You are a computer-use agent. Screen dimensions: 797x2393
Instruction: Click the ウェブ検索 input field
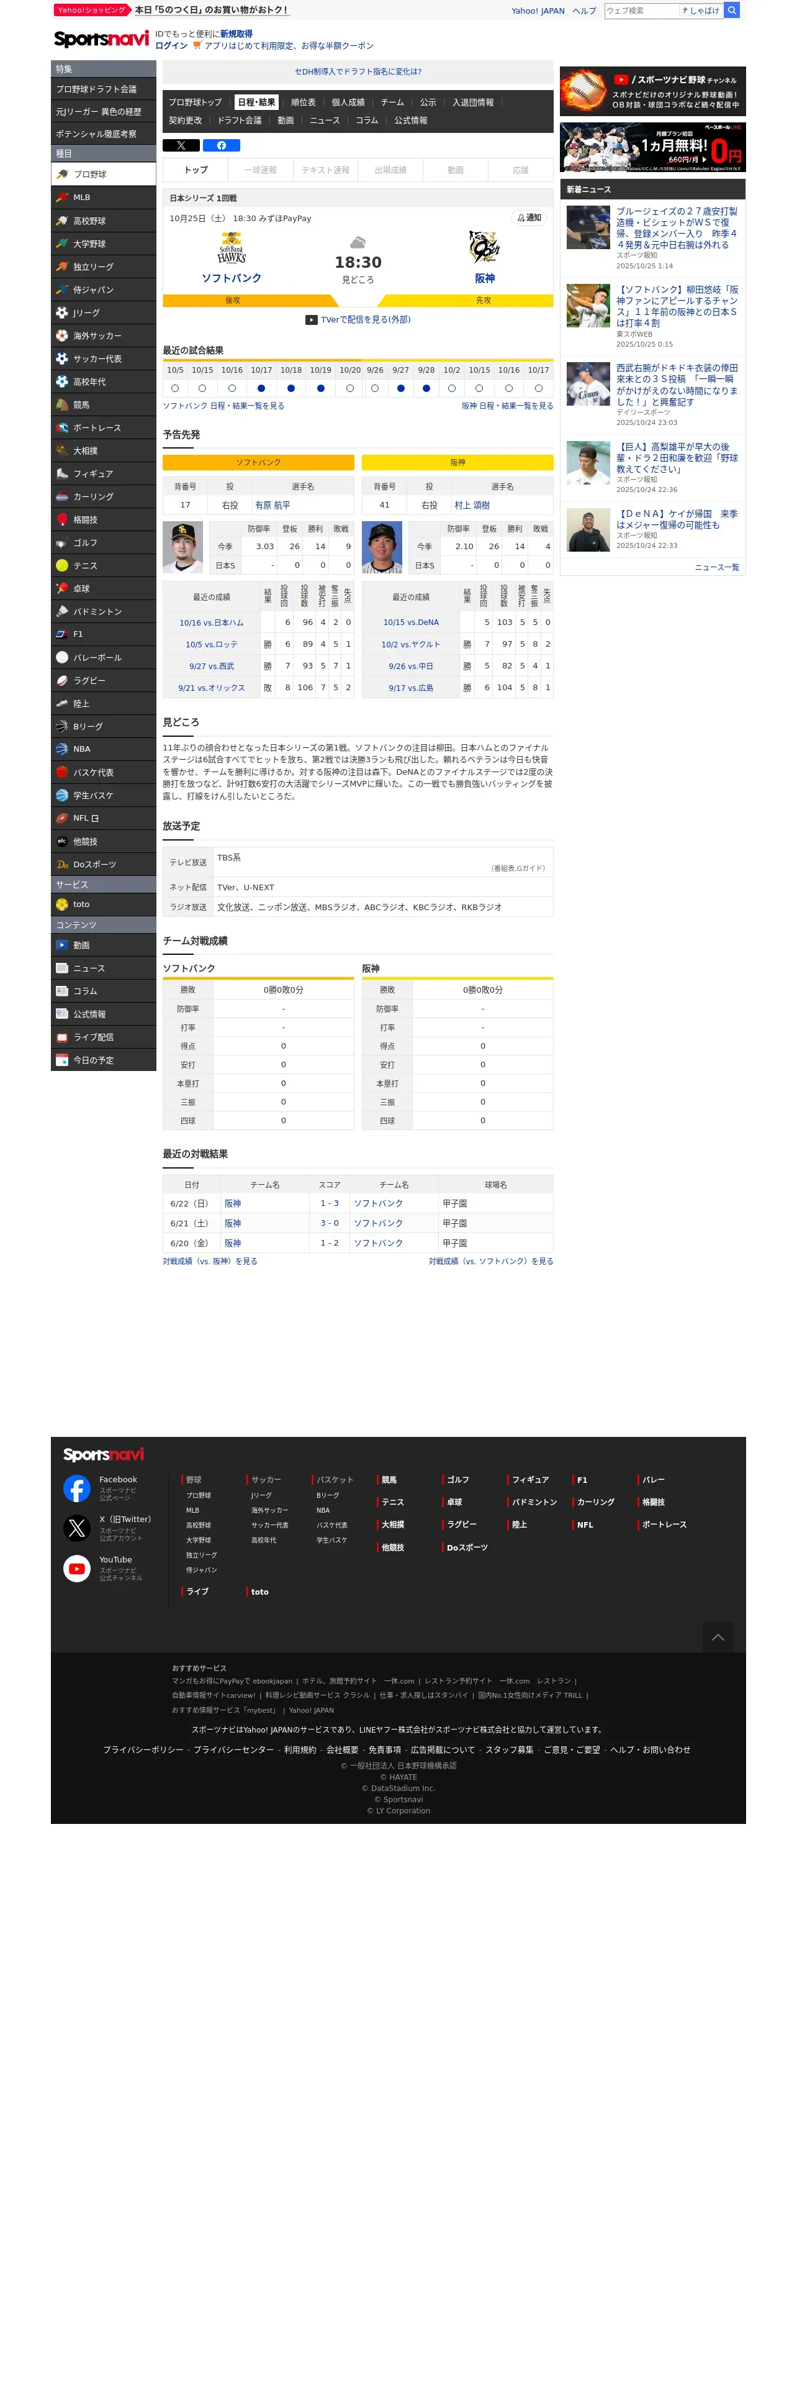[641, 10]
